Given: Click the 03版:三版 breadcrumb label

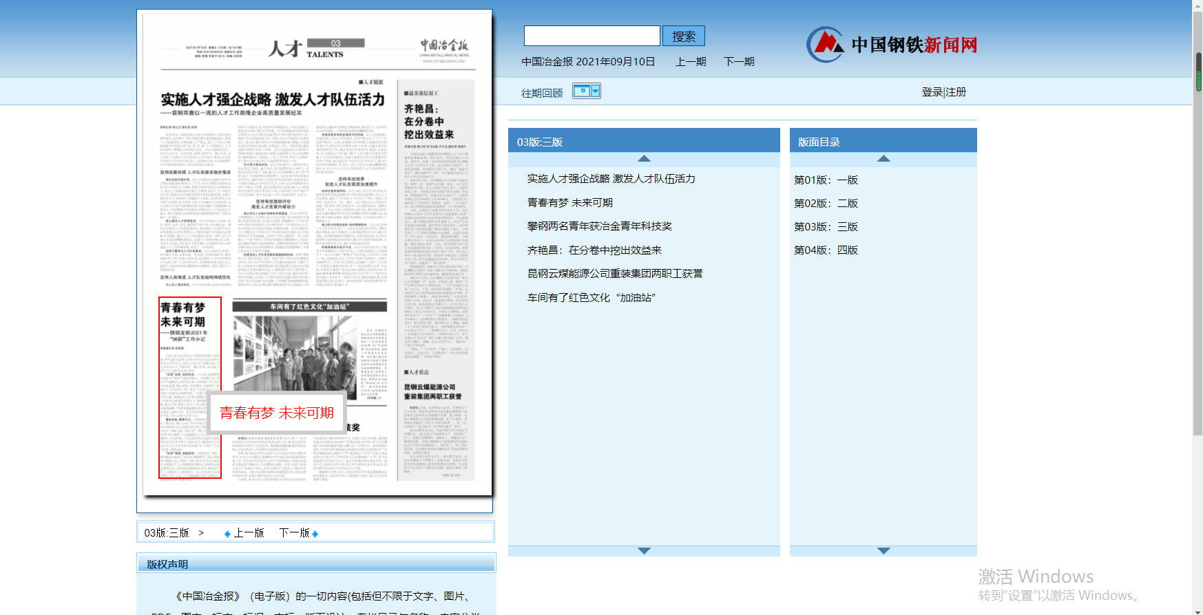Looking at the screenshot, I should (167, 533).
